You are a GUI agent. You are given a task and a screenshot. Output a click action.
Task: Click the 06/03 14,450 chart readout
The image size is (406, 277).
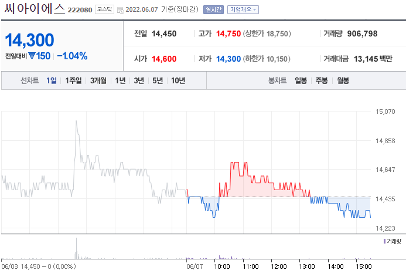[39, 266]
